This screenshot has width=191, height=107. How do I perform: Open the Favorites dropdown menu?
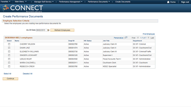[x=5, y=2]
